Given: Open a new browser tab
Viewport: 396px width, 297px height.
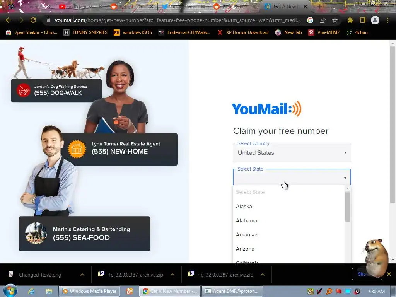Looking at the screenshot, I should (319, 7).
